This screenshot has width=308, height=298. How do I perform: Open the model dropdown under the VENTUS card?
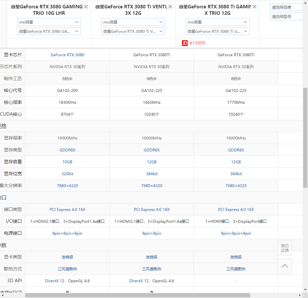click(x=133, y=31)
